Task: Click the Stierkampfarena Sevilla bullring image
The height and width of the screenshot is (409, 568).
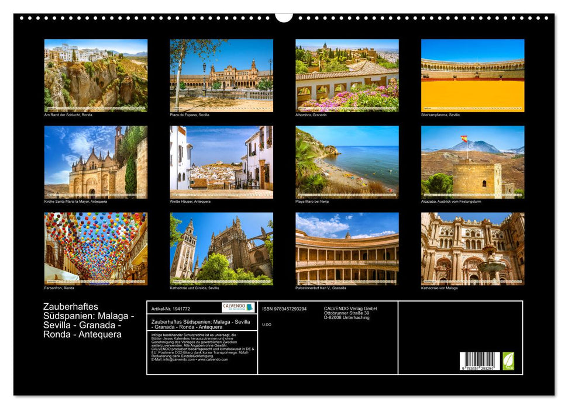Action: pyautogui.click(x=471, y=75)
